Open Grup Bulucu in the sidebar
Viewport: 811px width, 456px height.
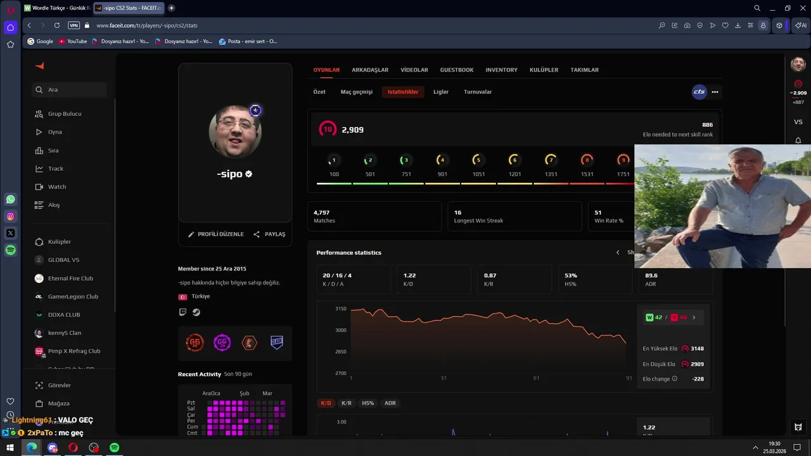tap(65, 114)
